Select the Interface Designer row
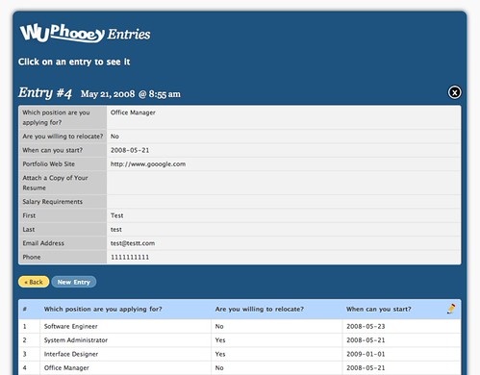Viewport: 480px width, 375px height. tap(240, 354)
